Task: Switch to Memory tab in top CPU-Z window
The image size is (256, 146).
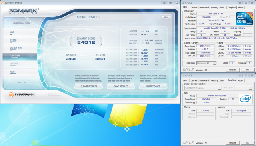Action: coord(214,8)
